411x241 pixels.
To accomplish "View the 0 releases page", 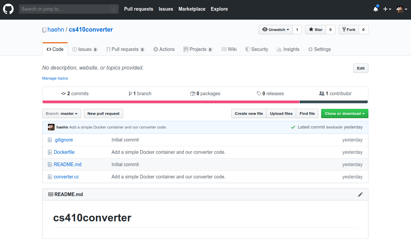I will (x=270, y=94).
